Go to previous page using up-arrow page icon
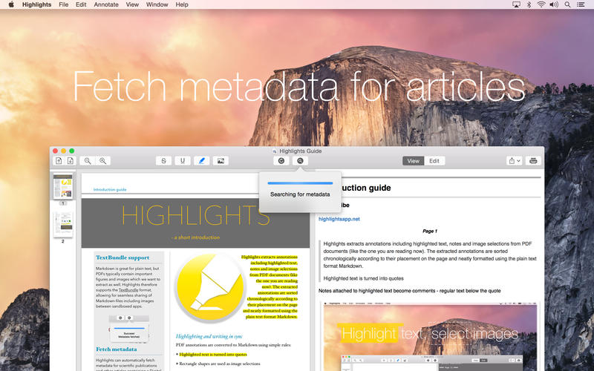The height and width of the screenshot is (371, 594). click(x=59, y=161)
